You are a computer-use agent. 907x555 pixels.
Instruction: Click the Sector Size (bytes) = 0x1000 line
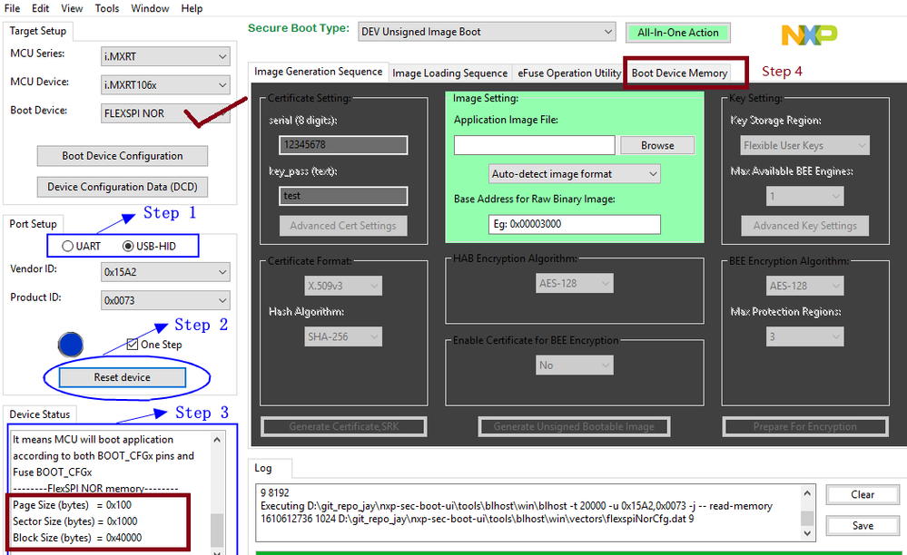pyautogui.click(x=75, y=521)
